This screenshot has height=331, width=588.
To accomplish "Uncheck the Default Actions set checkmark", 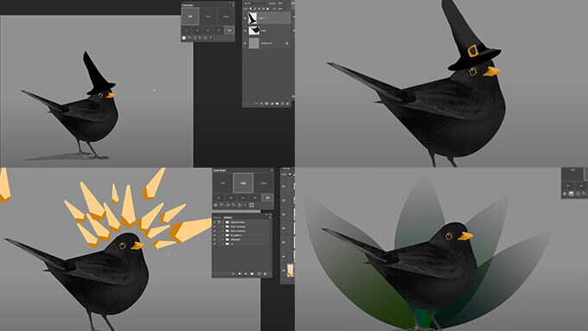I will (x=214, y=222).
